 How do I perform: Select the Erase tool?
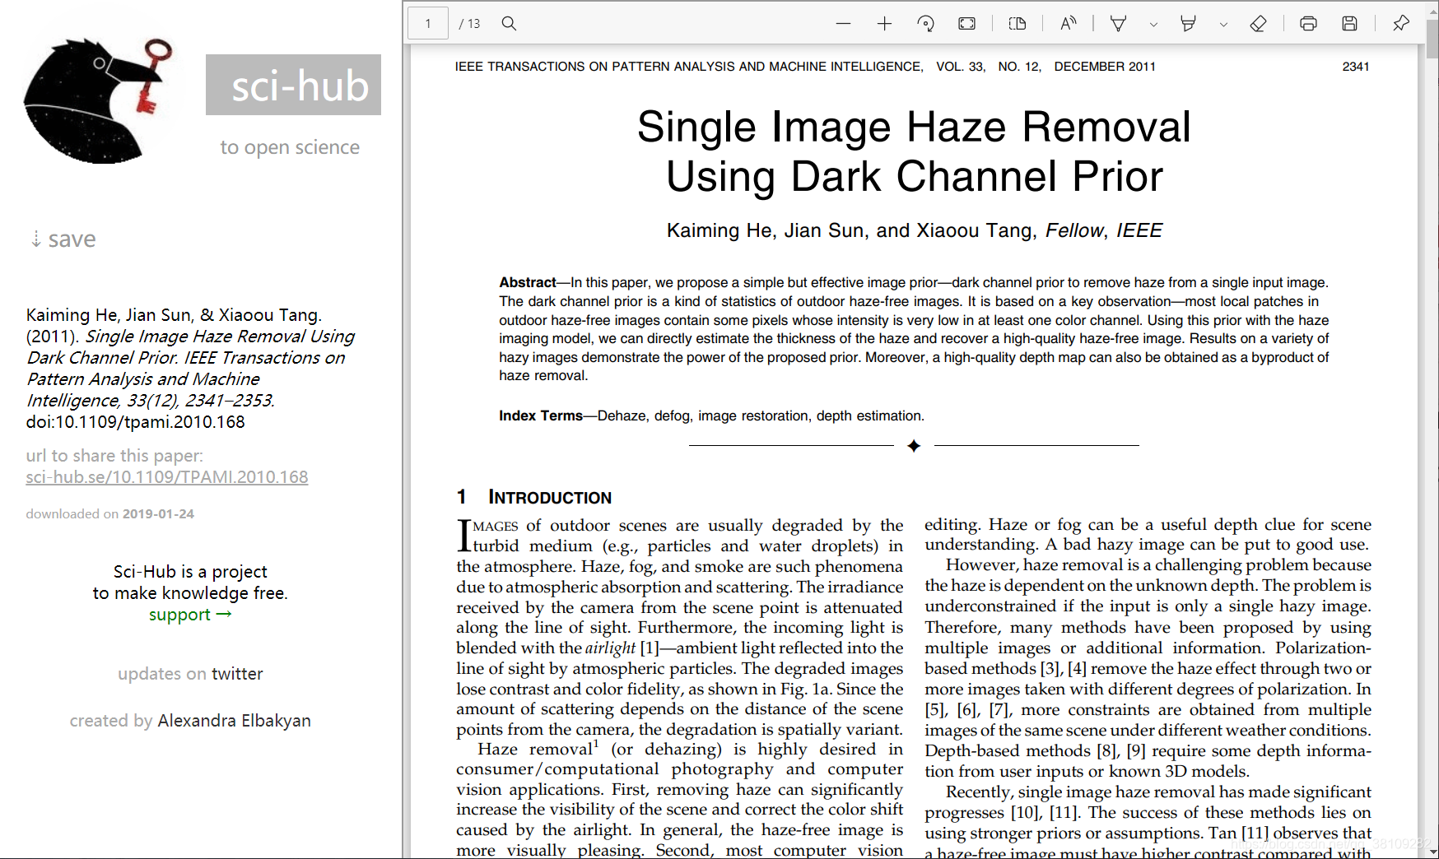1258,24
